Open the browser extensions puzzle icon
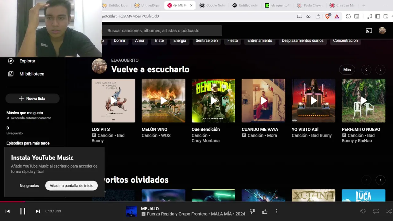The width and height of the screenshot is (393, 221). (x=348, y=16)
